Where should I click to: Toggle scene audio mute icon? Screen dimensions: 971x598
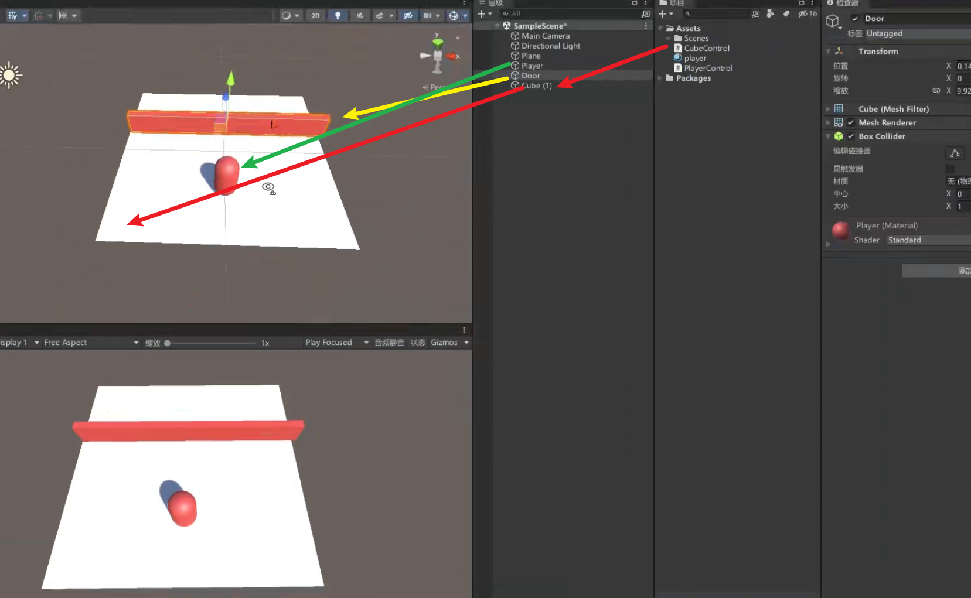[360, 16]
